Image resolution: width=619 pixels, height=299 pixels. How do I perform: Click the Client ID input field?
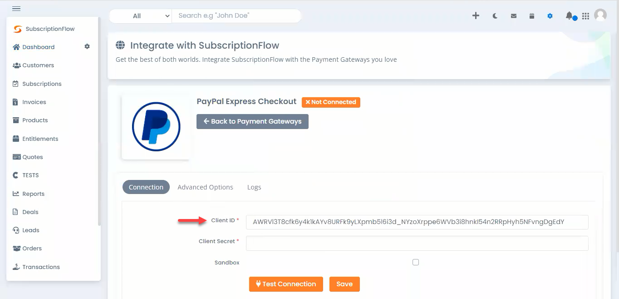click(417, 222)
